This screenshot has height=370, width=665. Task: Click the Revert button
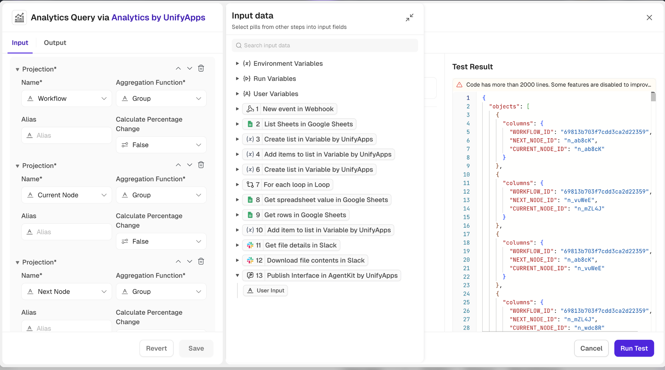(x=156, y=348)
